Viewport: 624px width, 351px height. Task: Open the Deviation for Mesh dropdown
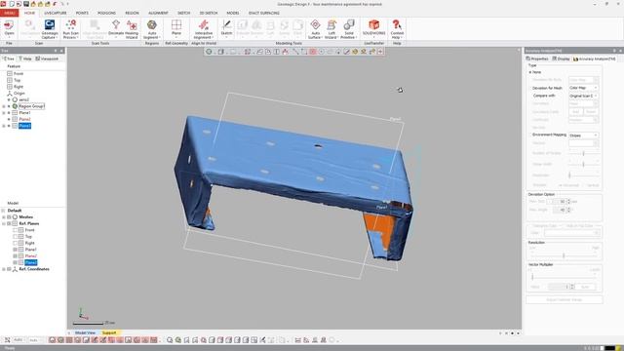(583, 88)
